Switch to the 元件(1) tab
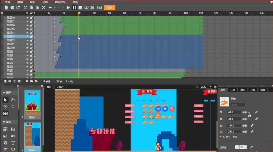Image resolution: width=273 pixels, height=152 pixels. point(60,87)
